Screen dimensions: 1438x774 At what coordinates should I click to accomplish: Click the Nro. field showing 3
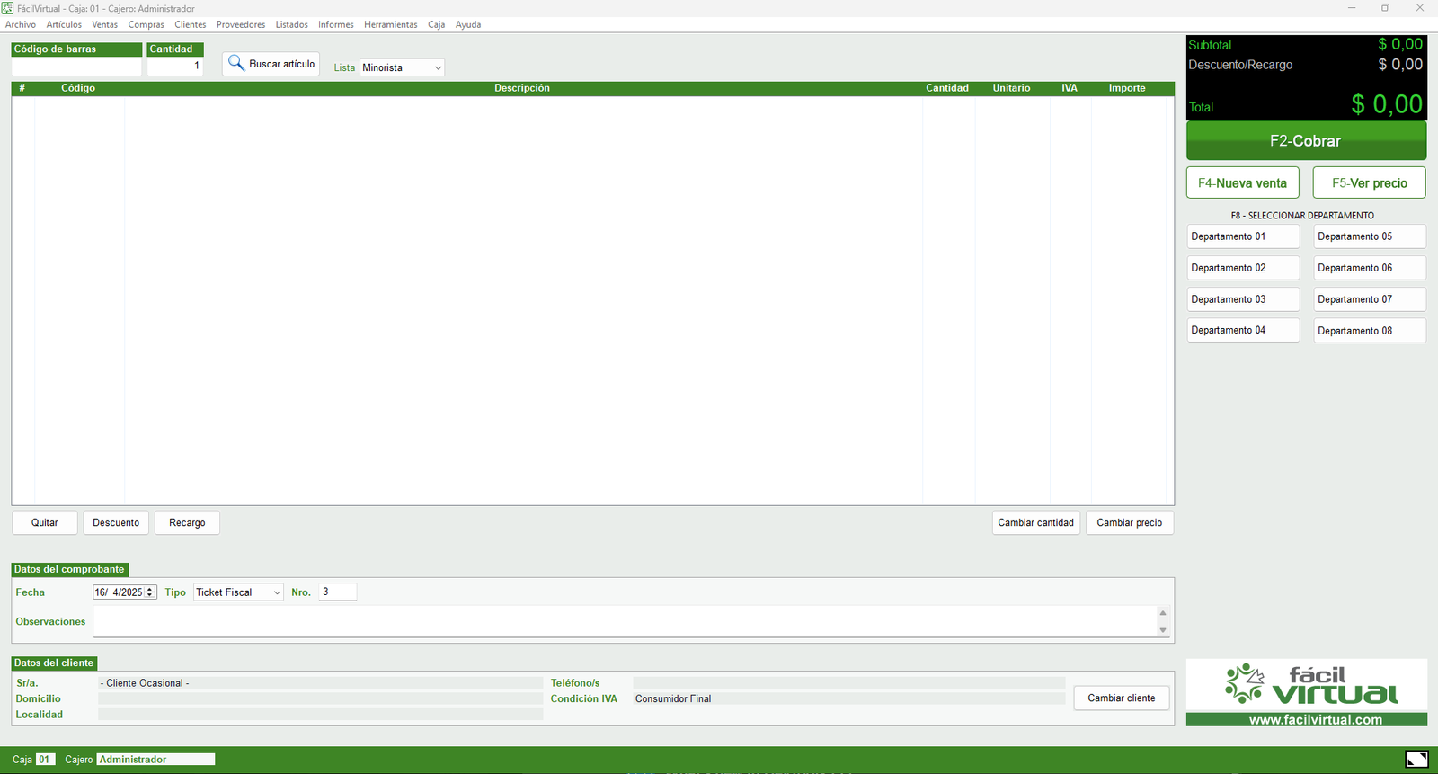pos(338,592)
